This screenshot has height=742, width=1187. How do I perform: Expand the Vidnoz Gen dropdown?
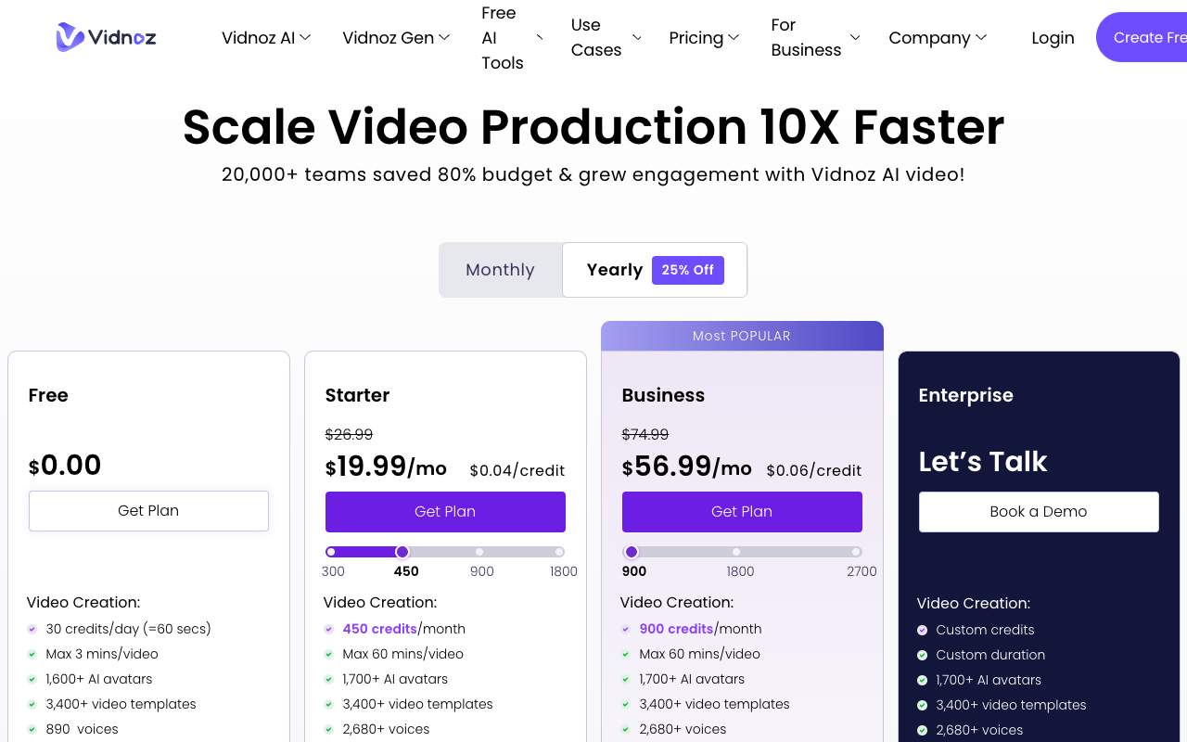[x=396, y=37]
